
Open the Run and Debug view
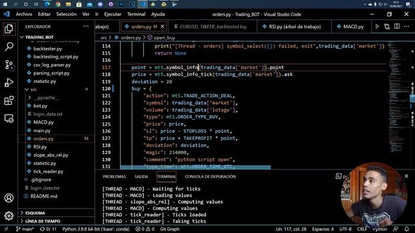(x=8, y=82)
